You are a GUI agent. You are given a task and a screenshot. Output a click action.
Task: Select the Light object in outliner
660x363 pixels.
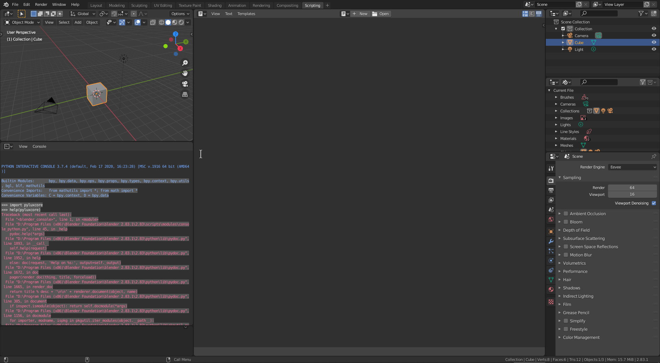579,49
